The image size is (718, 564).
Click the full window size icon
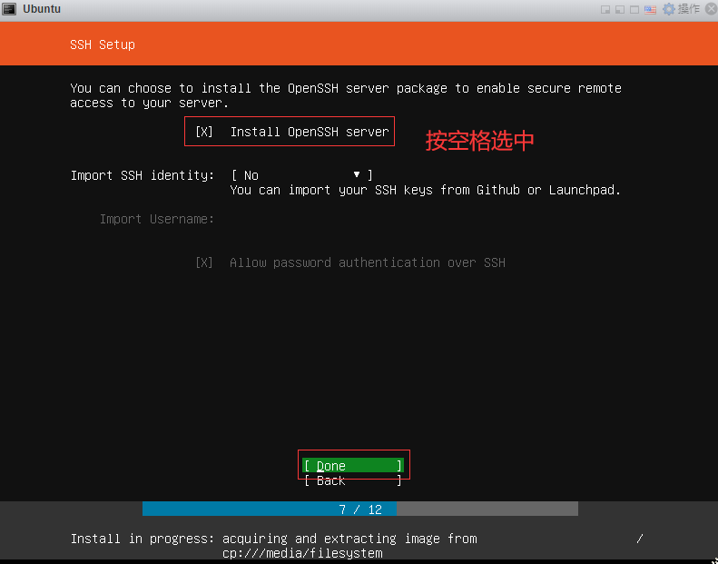click(x=634, y=9)
